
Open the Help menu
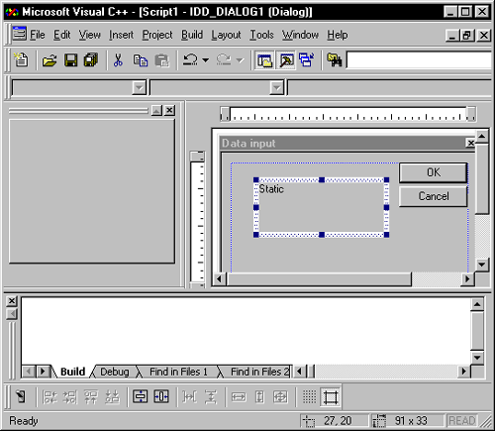click(x=338, y=35)
